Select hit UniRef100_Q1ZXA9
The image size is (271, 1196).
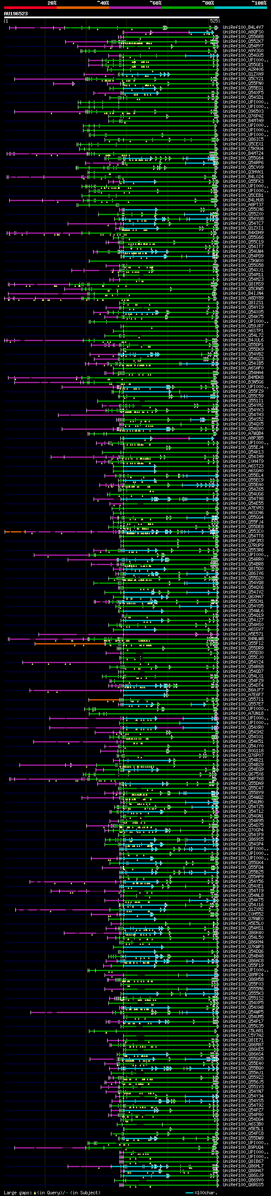point(243,74)
